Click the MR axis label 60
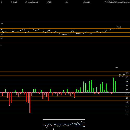The image size is (130, 130). pos(127,81)
